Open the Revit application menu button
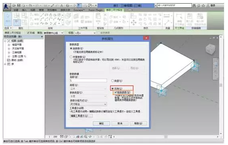 [6, 7]
